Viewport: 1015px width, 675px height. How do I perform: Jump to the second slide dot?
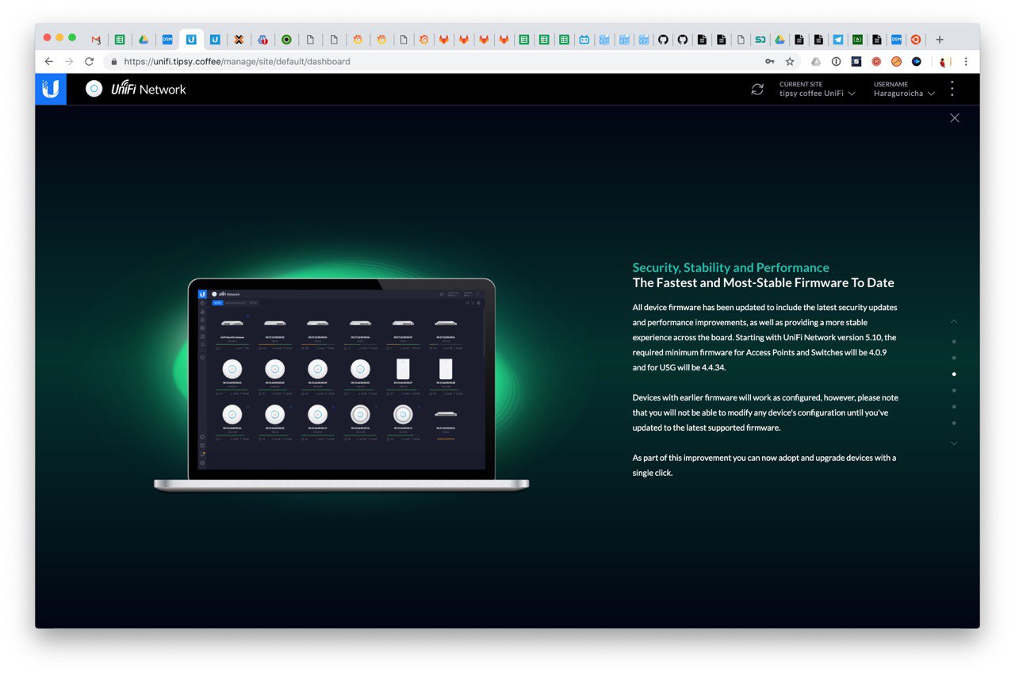(954, 358)
